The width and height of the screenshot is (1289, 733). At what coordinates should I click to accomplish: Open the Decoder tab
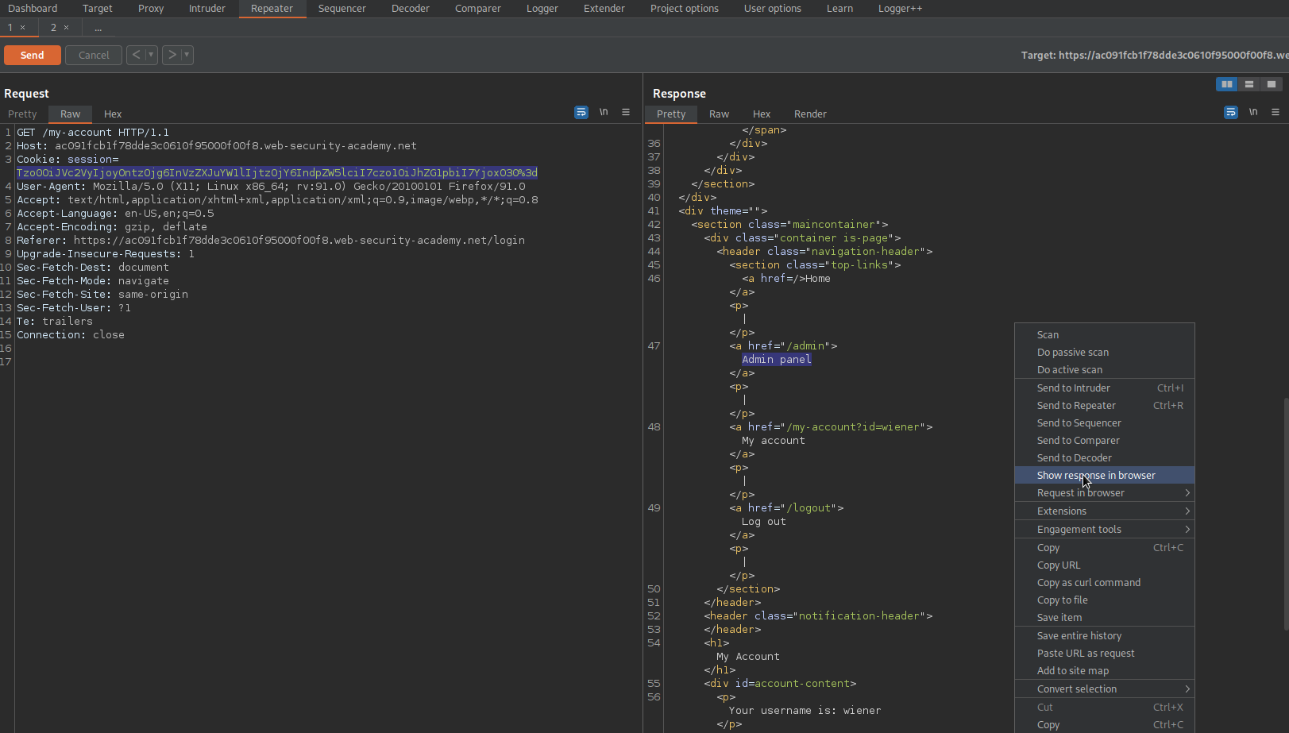[411, 9]
